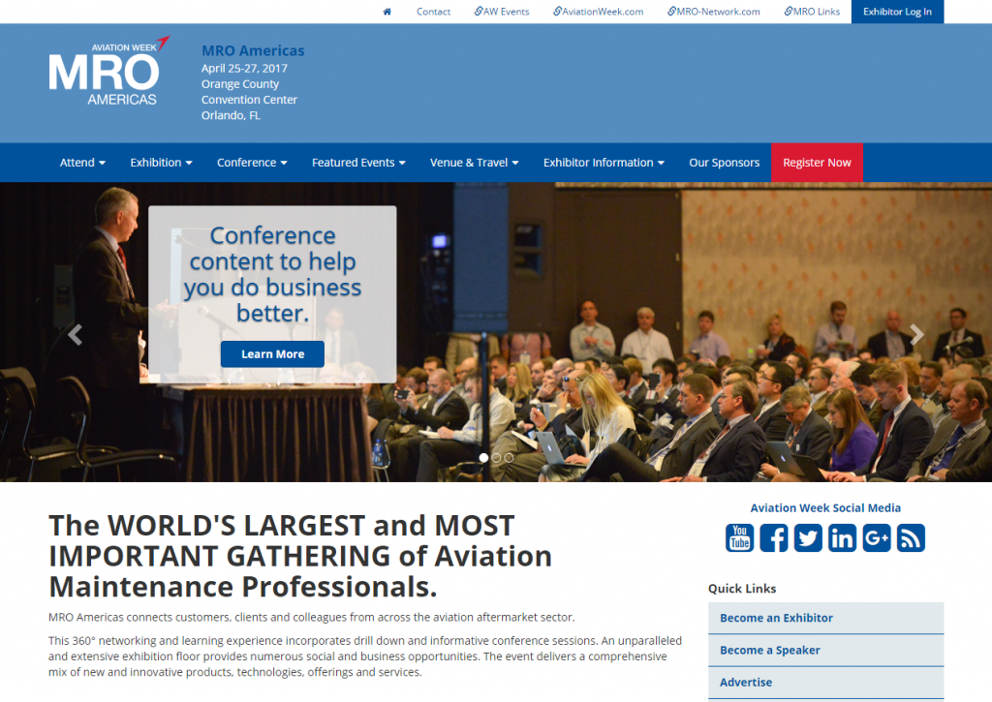This screenshot has width=992, height=702.
Task: Click the 'Orlando, FL' location text
Action: (231, 115)
